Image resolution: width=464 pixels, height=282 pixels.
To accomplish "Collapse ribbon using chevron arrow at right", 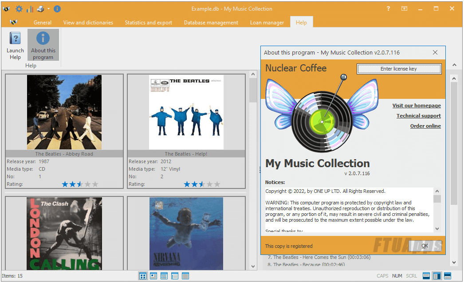I will [455, 65].
